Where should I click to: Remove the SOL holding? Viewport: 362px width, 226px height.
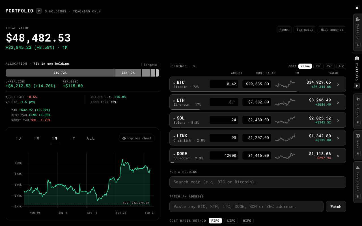click(x=338, y=120)
